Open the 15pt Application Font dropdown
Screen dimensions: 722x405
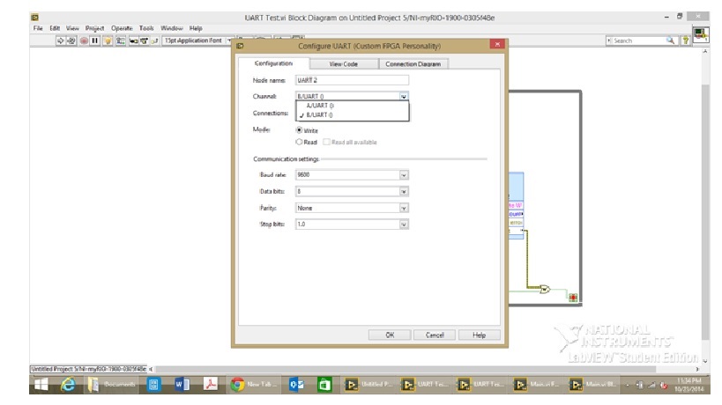[x=197, y=40]
